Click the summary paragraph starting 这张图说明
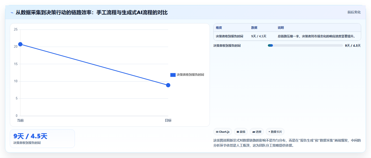Screen dimensions: 371x158 pyautogui.click(x=287, y=143)
